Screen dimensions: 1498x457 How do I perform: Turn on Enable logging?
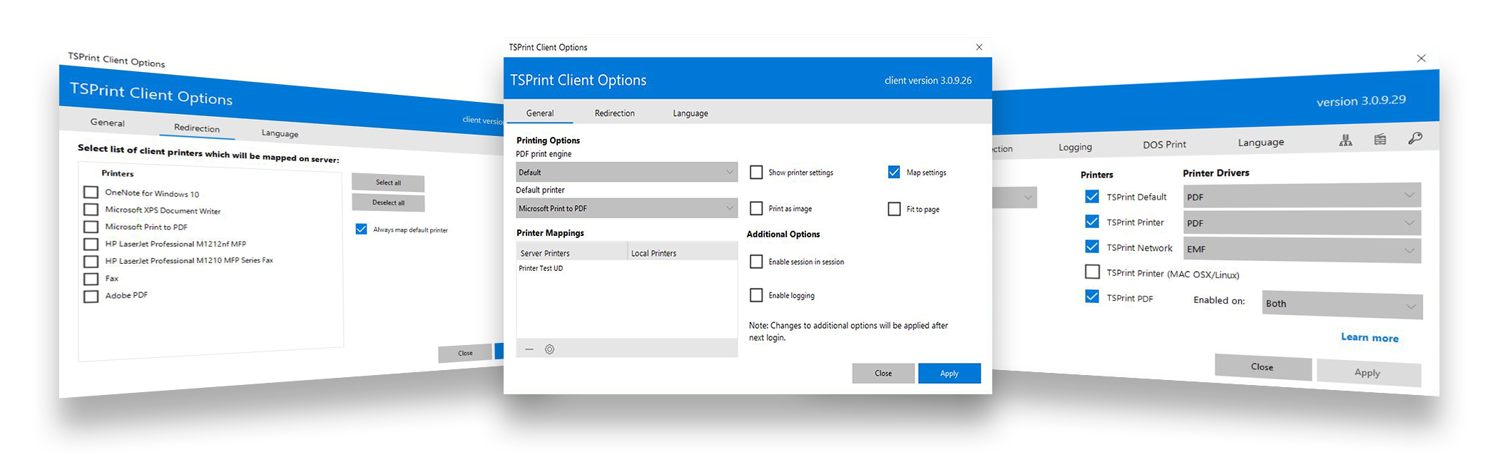(756, 295)
